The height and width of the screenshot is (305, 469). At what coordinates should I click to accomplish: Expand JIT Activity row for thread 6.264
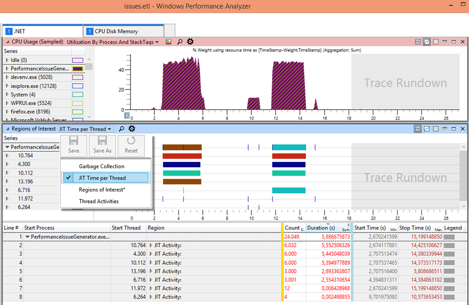(151, 297)
